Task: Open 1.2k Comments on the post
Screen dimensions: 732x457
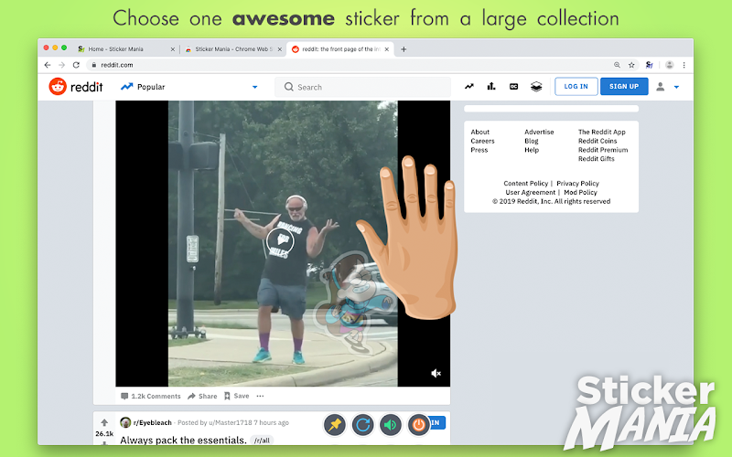Action: tap(150, 396)
